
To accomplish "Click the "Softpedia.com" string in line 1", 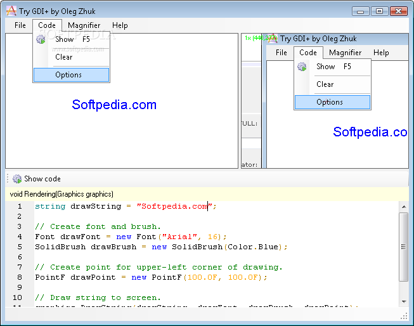I will click(x=174, y=206).
